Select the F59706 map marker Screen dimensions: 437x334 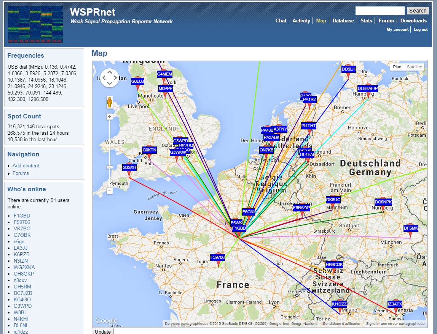pos(217,257)
